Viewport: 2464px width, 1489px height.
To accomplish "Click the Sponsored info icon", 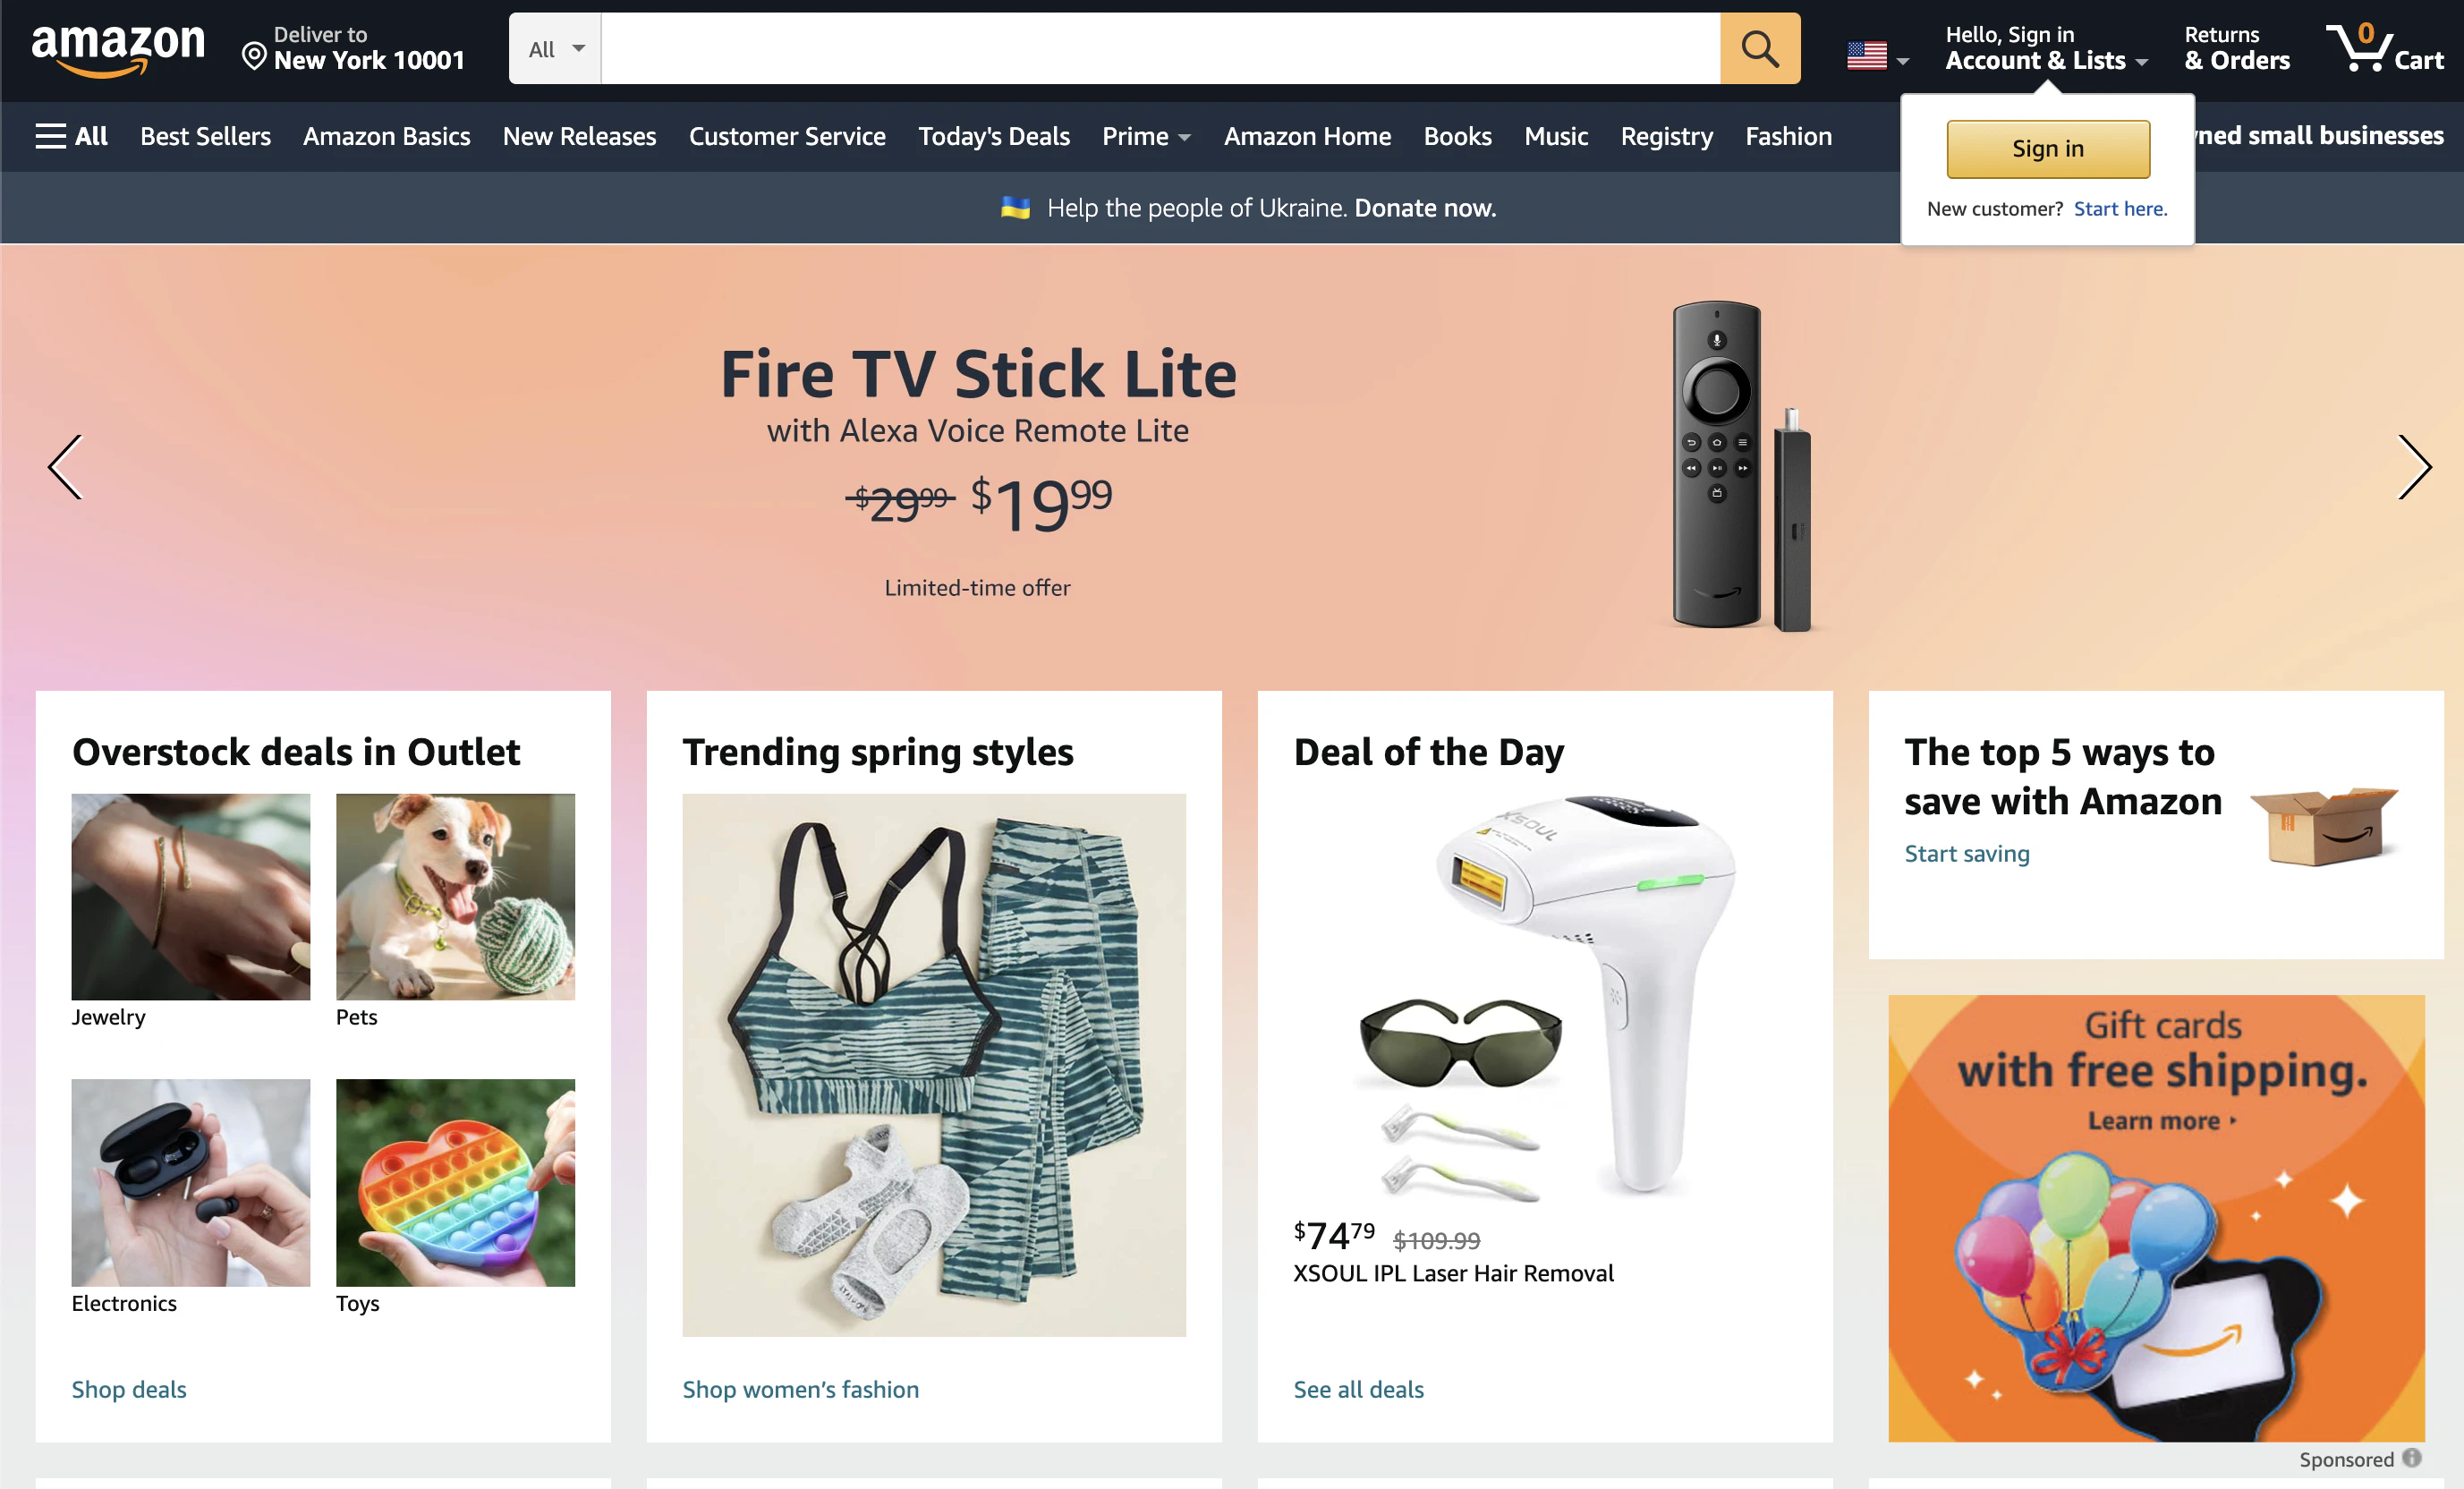I will (x=2411, y=1457).
